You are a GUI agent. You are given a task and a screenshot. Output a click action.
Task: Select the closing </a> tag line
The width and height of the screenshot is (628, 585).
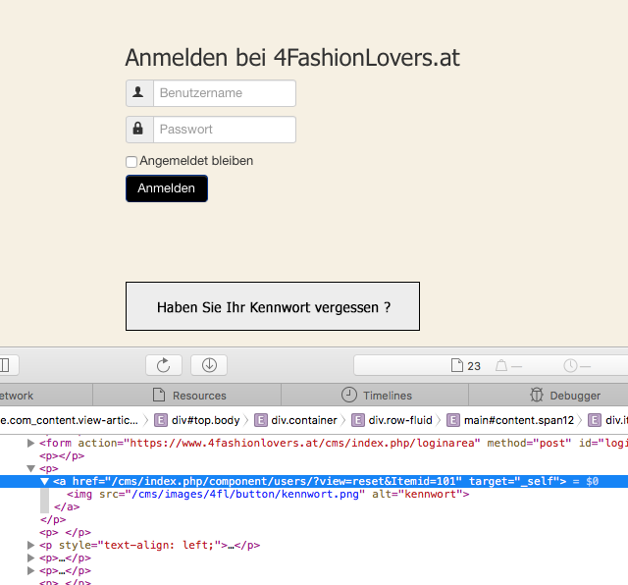click(67, 506)
